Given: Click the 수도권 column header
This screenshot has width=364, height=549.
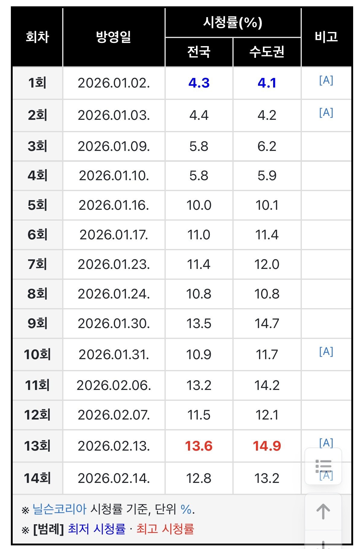Looking at the screenshot, I should tap(267, 52).
